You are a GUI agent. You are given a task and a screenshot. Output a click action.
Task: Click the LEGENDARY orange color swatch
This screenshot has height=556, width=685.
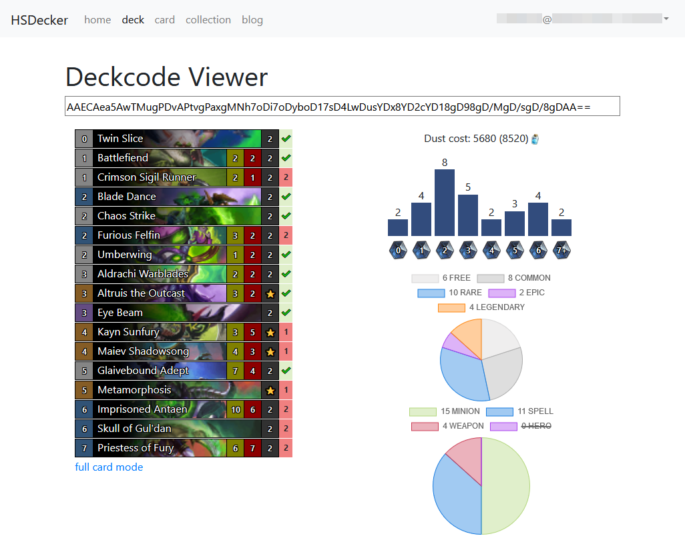coord(451,308)
